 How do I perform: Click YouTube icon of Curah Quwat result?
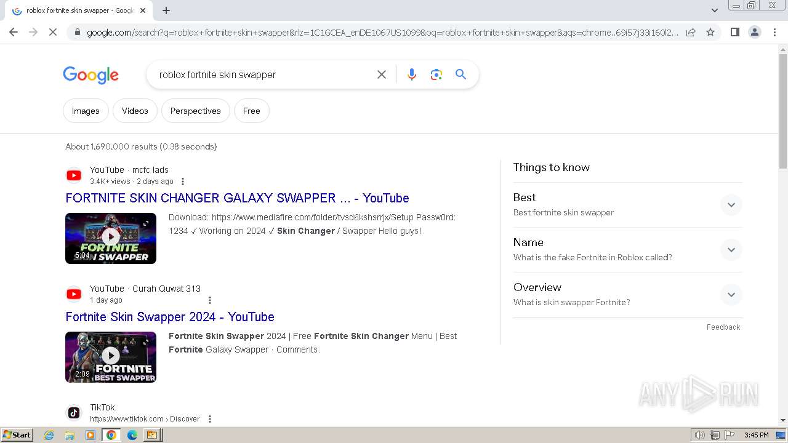pos(74,294)
